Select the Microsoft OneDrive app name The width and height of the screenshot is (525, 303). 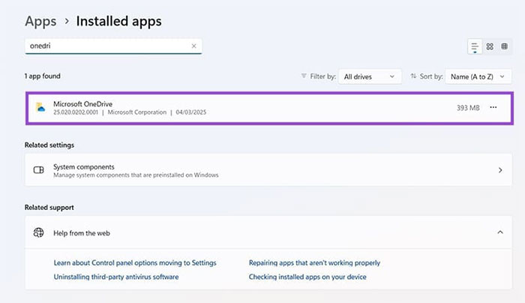(82, 103)
